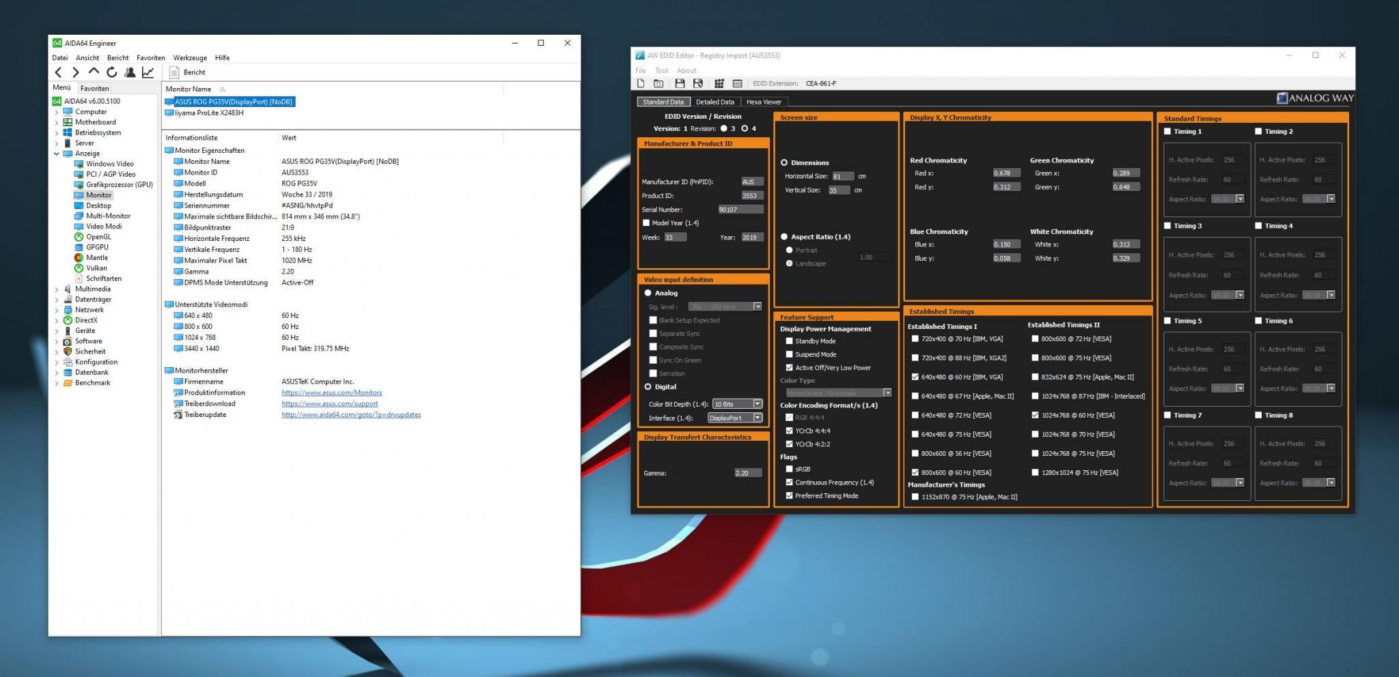Switch to Favoriten tab in AIDA64 sidebar
The width and height of the screenshot is (1399, 677).
[94, 88]
